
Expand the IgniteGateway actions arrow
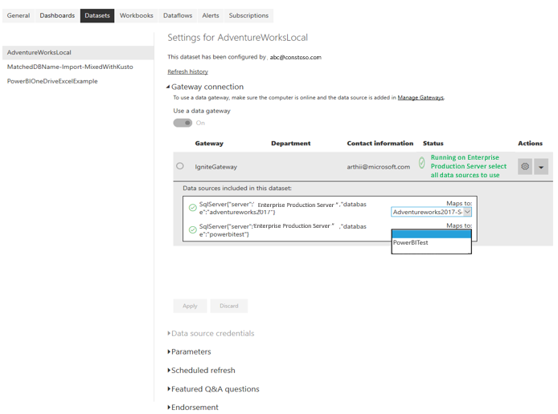541,167
